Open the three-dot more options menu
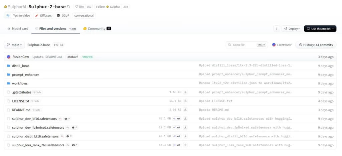 tap(277, 29)
